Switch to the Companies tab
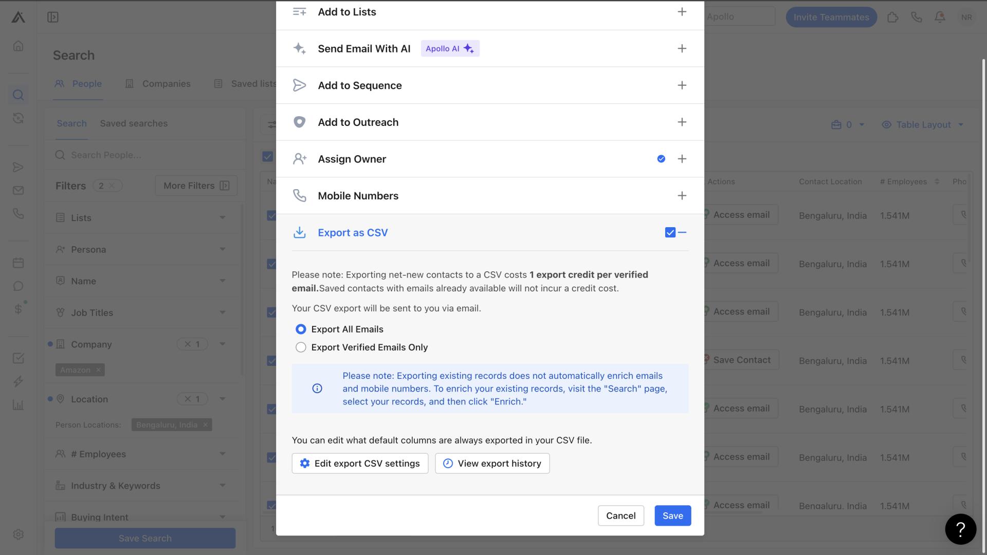 166,83
